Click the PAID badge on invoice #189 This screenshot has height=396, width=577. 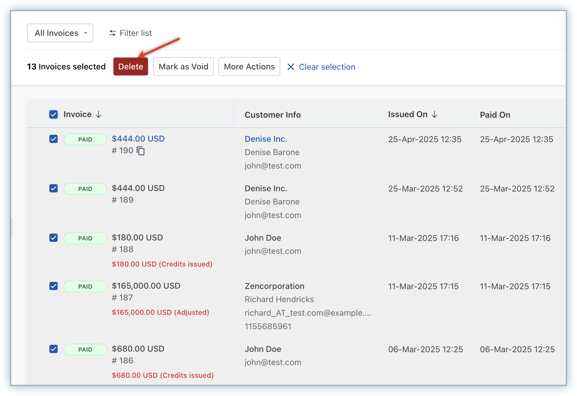tap(85, 189)
